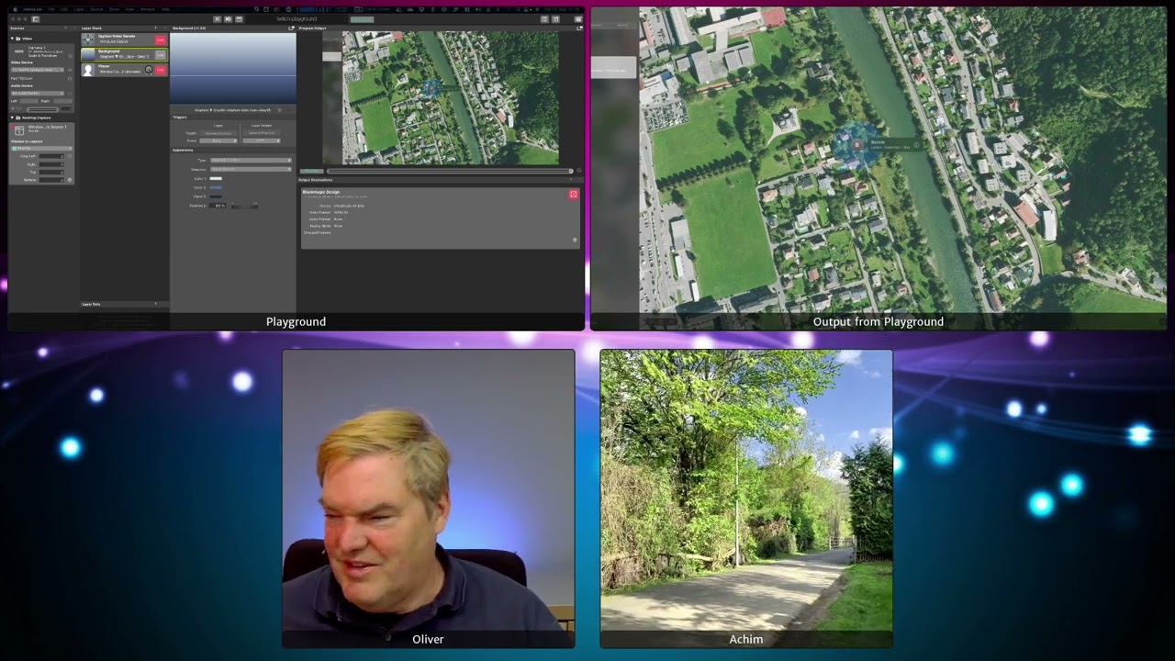Open Blackmagic Design output settings gear
This screenshot has width=1175, height=661.
point(575,240)
